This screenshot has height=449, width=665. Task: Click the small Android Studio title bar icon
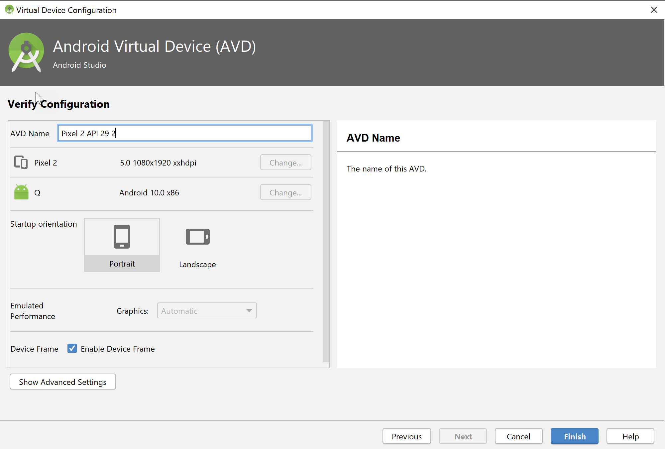pyautogui.click(x=9, y=10)
